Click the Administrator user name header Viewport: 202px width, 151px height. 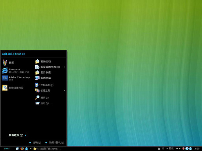14,54
